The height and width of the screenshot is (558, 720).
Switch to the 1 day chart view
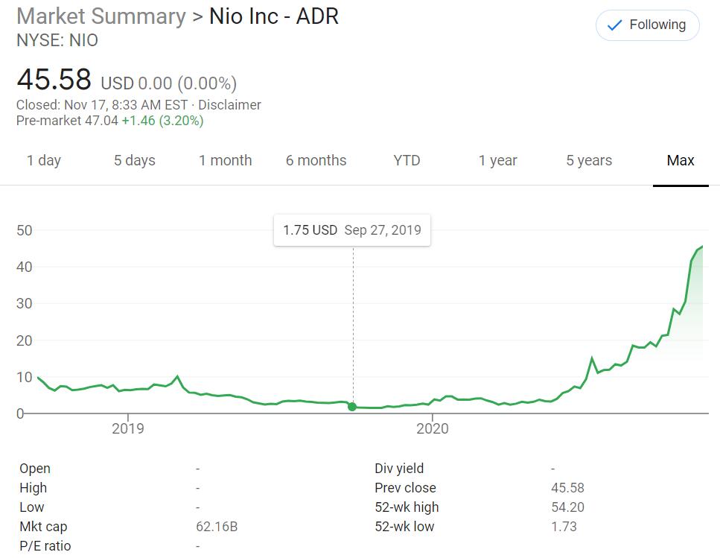[x=45, y=160]
